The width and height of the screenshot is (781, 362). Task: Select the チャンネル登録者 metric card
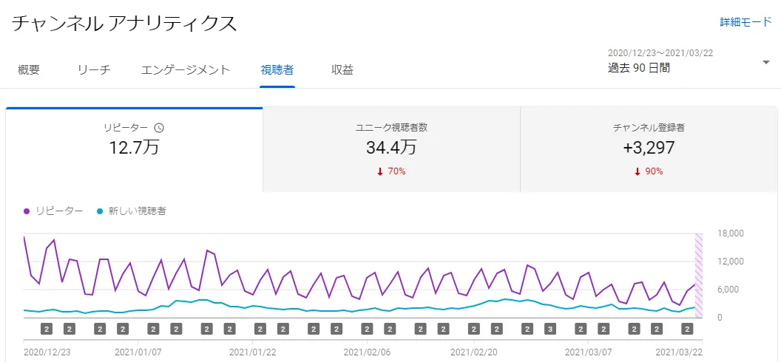point(649,149)
